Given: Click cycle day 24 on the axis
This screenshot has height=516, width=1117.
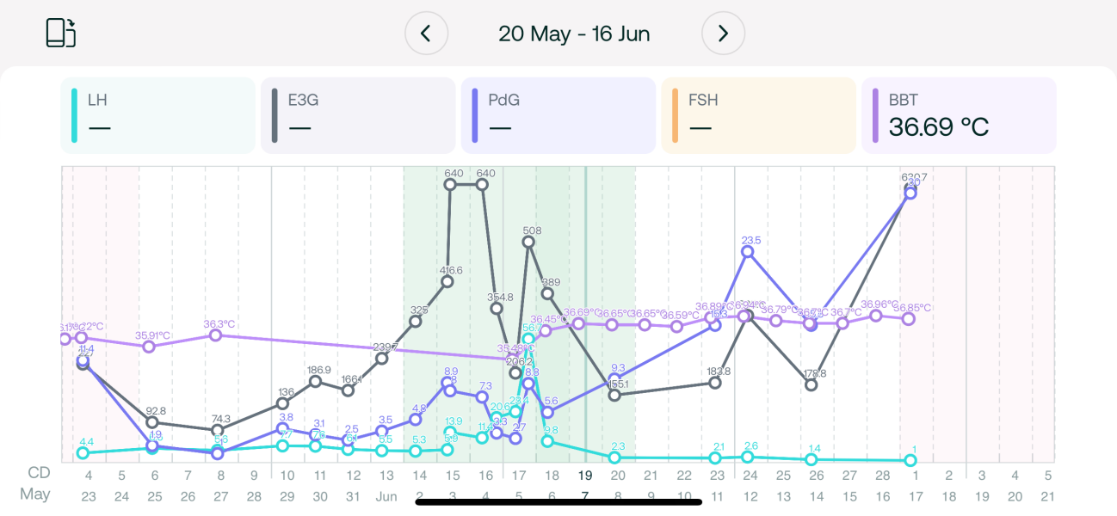Looking at the screenshot, I should 750,475.
